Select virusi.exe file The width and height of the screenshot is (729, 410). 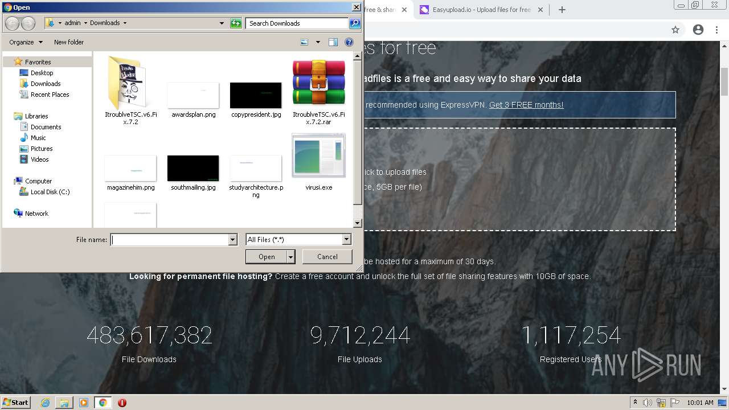[318, 162]
